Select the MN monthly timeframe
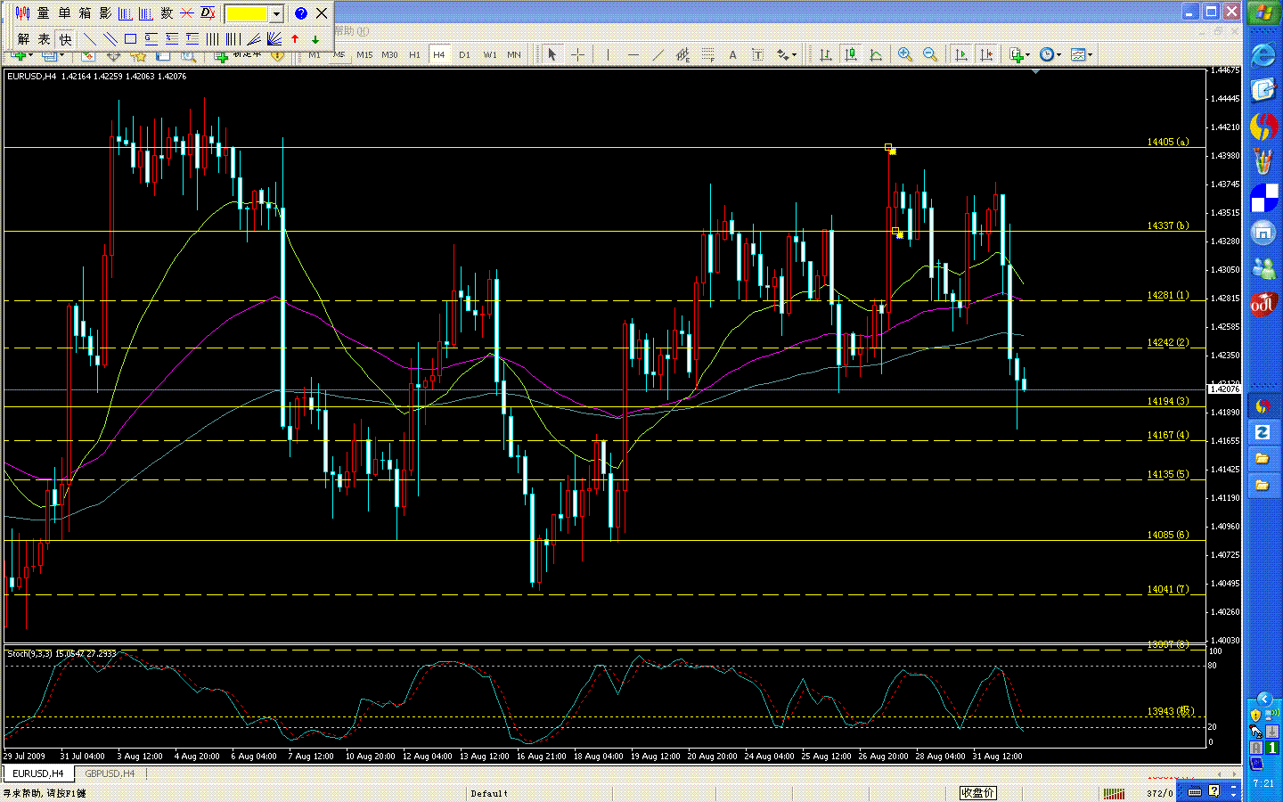The height and width of the screenshot is (802, 1283). coord(514,54)
